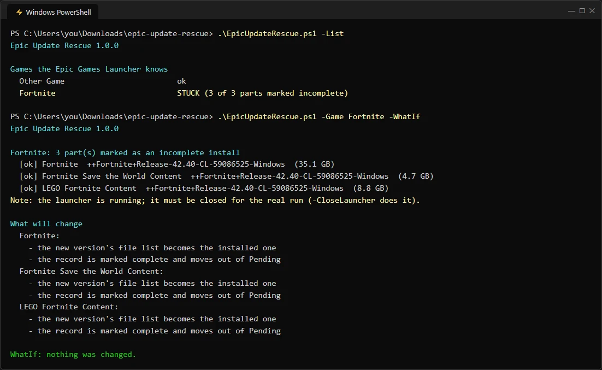Viewport: 602px width, 370px height.
Task: Click the 'ok' status beside Other Game
Action: tap(181, 81)
